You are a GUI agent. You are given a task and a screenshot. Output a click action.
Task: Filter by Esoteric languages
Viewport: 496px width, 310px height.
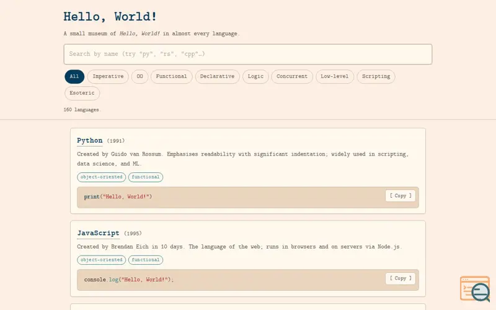coord(82,94)
